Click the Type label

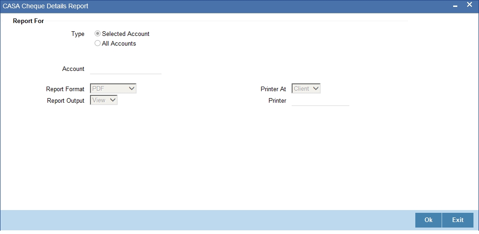point(78,34)
